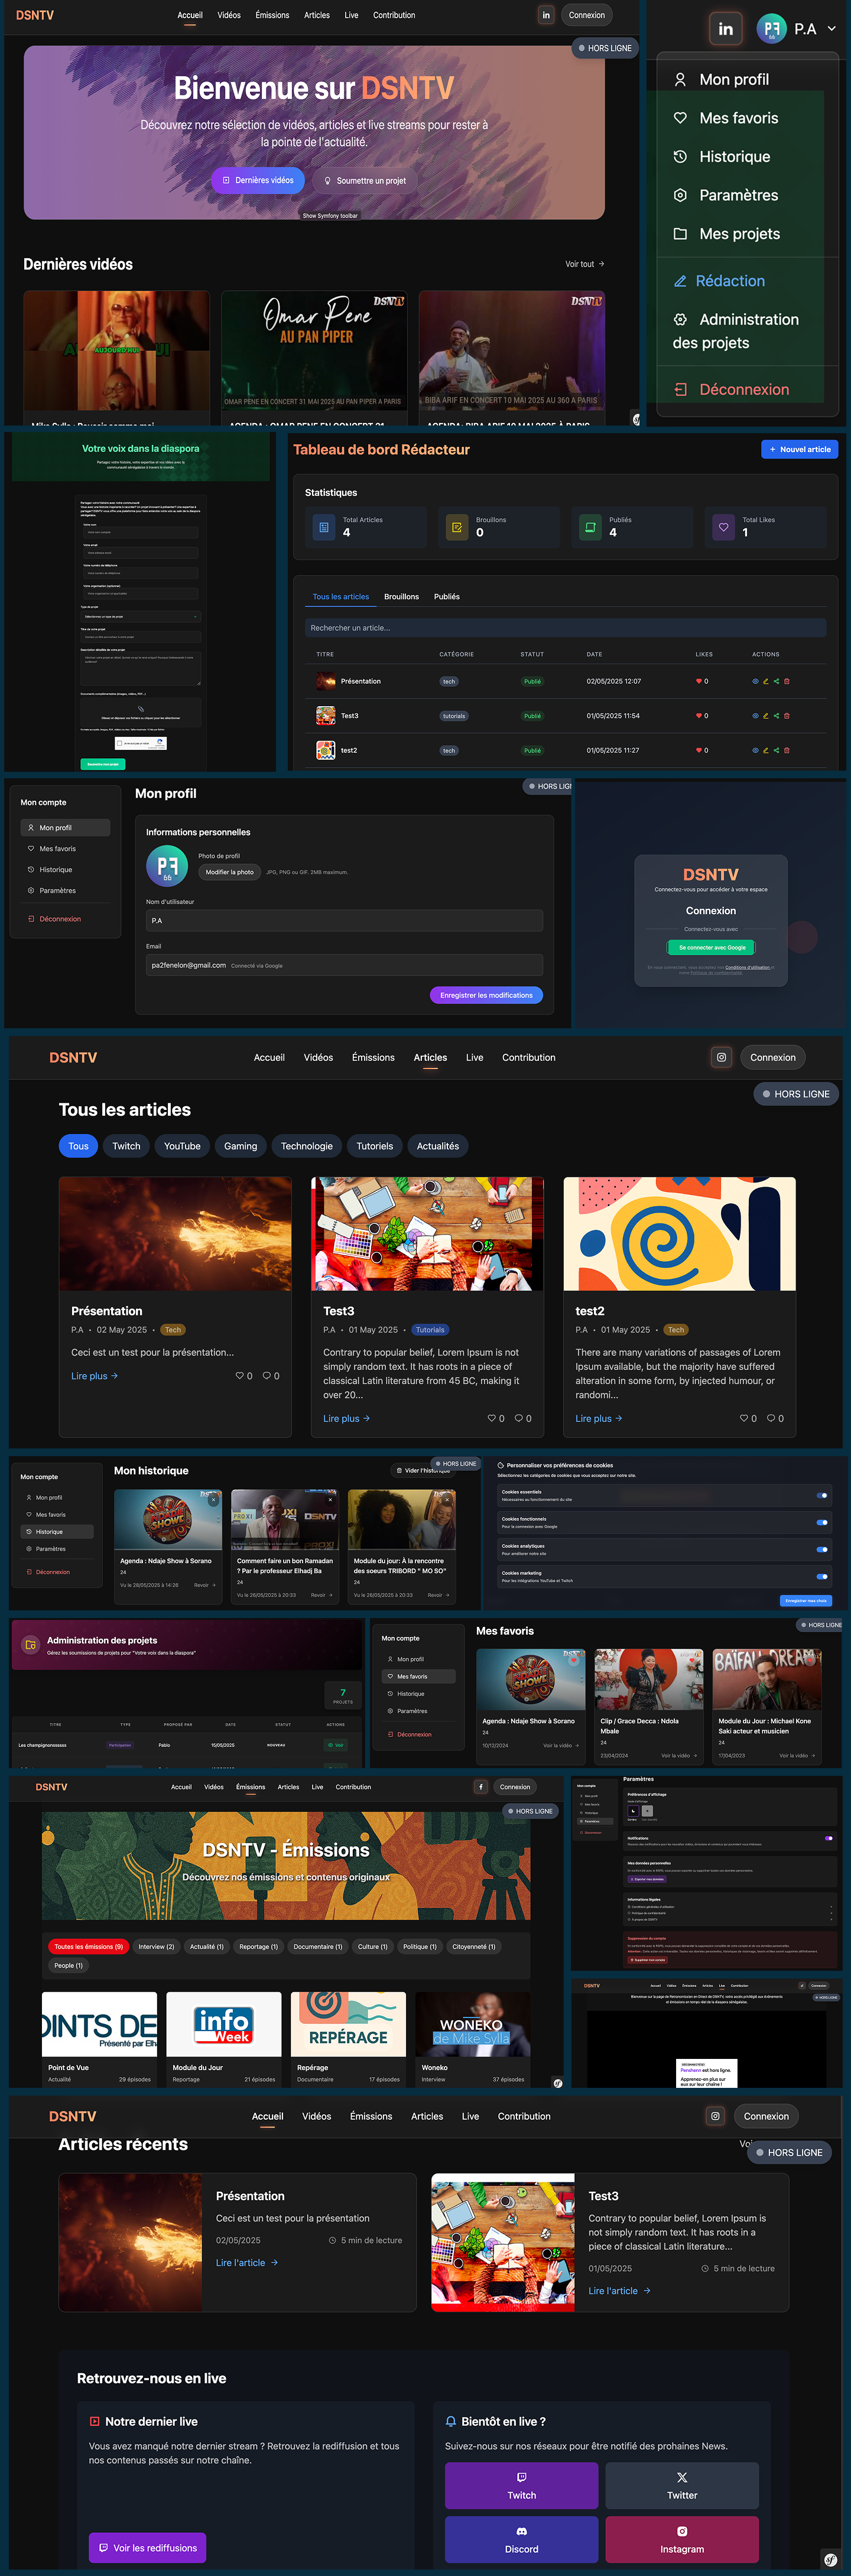
Task: Click the eye view icon for the Test3 row
Action: click(755, 716)
